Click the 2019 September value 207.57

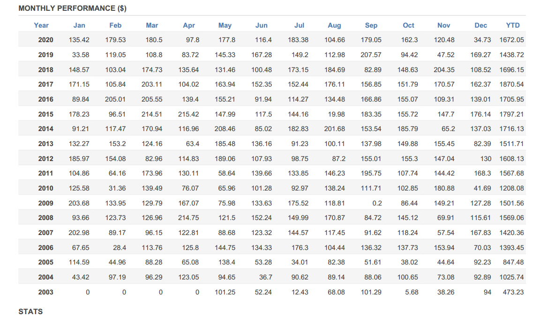point(371,55)
